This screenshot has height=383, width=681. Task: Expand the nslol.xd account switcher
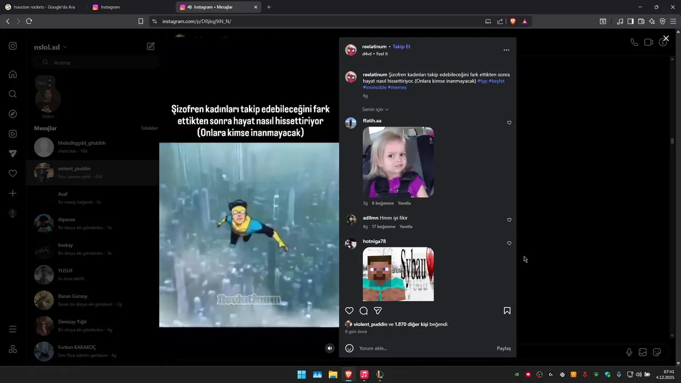pyautogui.click(x=51, y=47)
